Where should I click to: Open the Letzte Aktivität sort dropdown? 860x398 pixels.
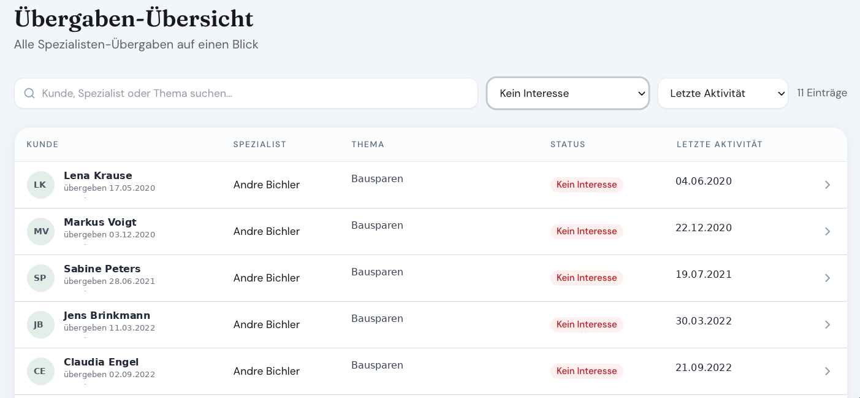tap(723, 93)
